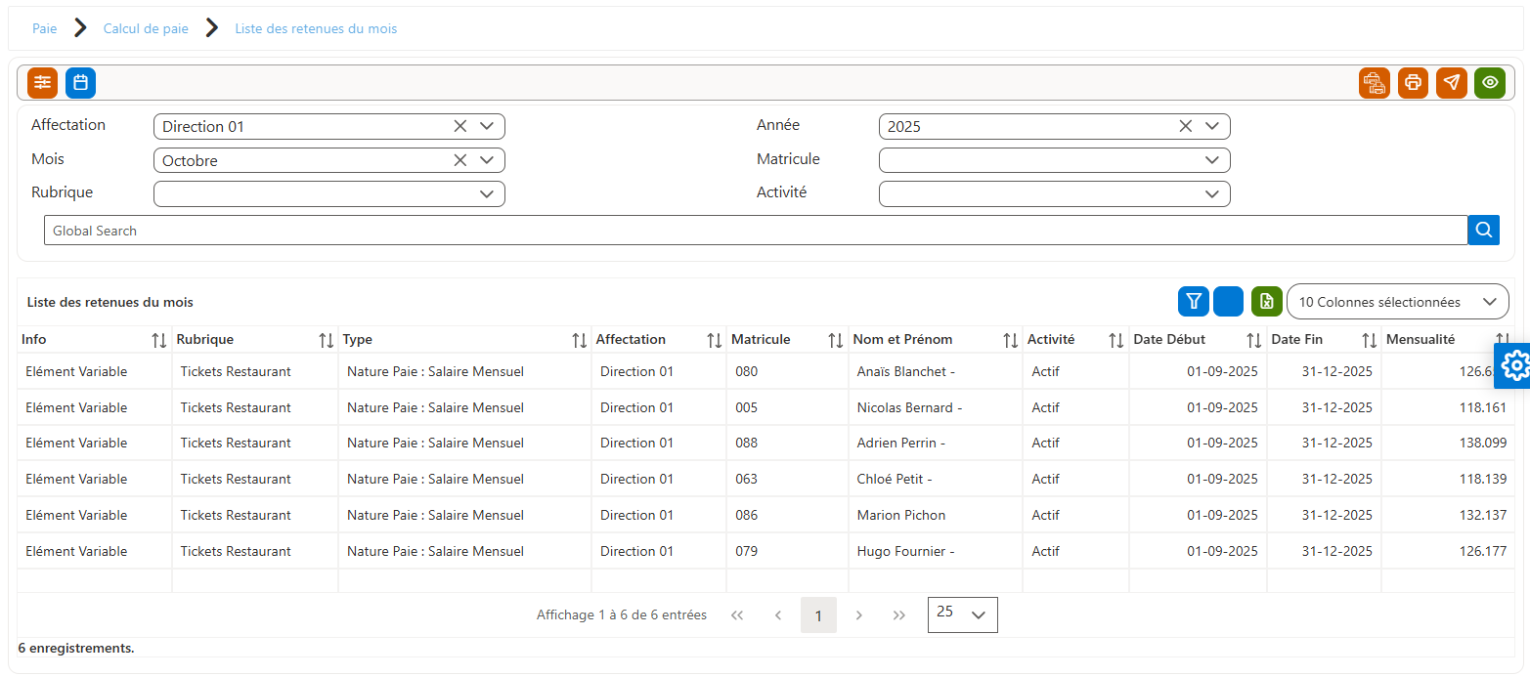This screenshot has height=677, width=1530.
Task: Export the list with the green Excel icon
Action: click(1266, 302)
